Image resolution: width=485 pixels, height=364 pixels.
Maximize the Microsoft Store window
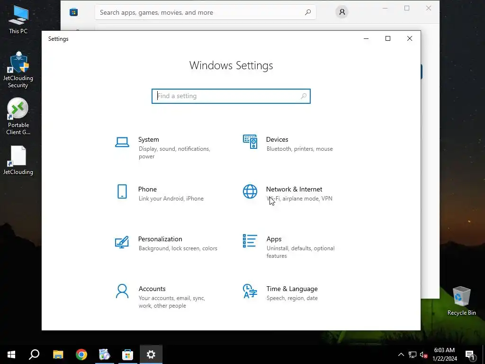(407, 9)
